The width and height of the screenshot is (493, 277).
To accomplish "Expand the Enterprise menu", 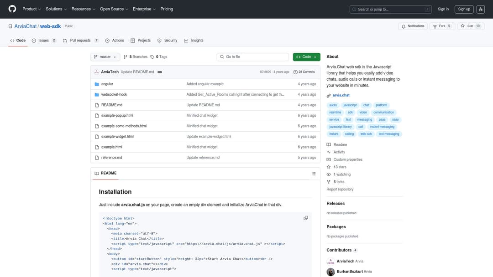I will (x=144, y=9).
